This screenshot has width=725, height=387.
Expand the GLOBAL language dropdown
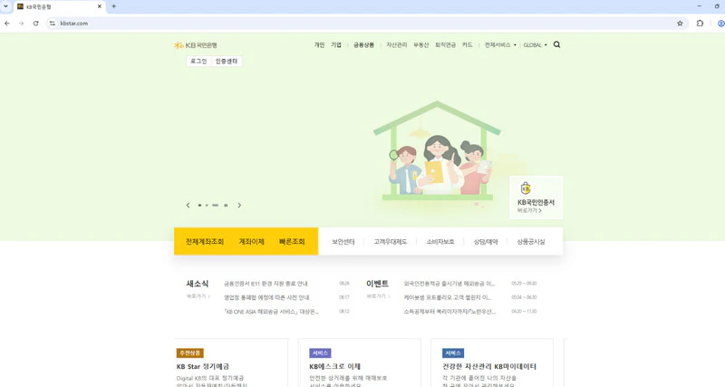(x=535, y=44)
